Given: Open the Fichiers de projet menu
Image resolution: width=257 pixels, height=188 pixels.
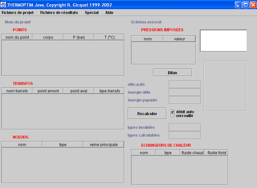Looking at the screenshot, I should click(18, 13).
